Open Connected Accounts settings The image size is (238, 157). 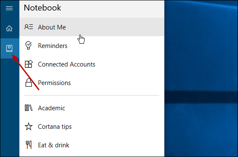[x=92, y=64]
